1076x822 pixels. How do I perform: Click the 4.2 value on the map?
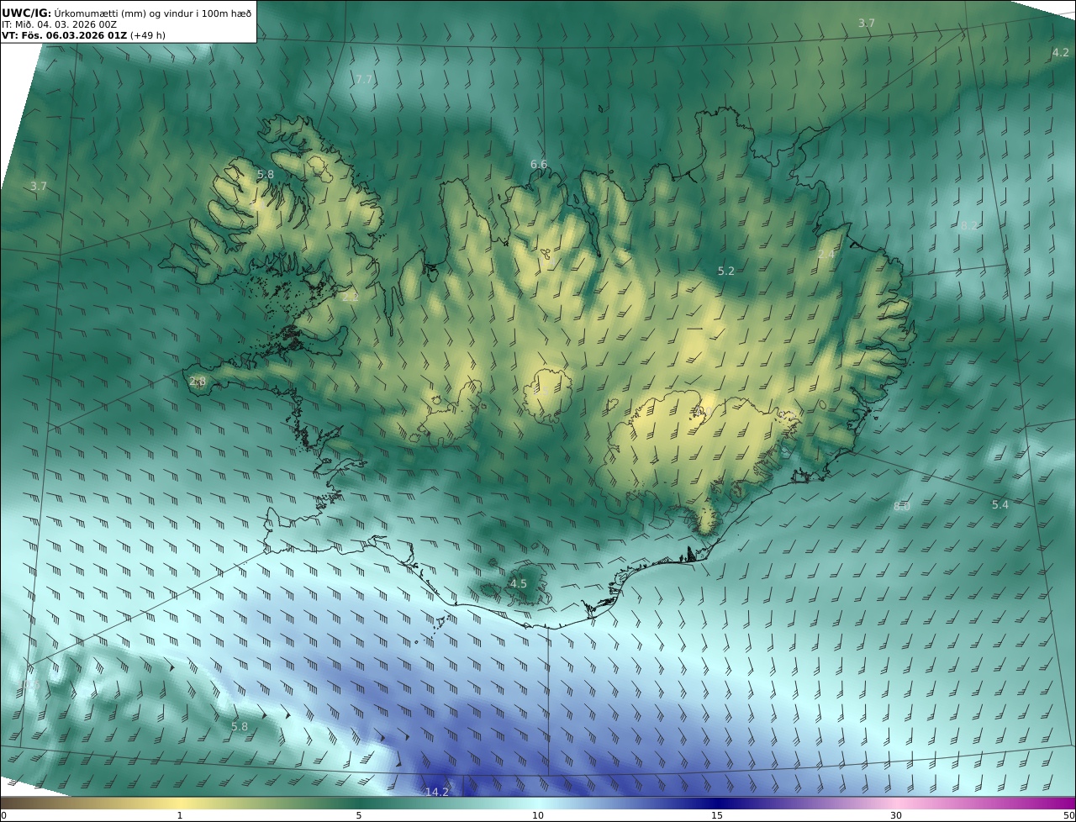pyautogui.click(x=1061, y=52)
